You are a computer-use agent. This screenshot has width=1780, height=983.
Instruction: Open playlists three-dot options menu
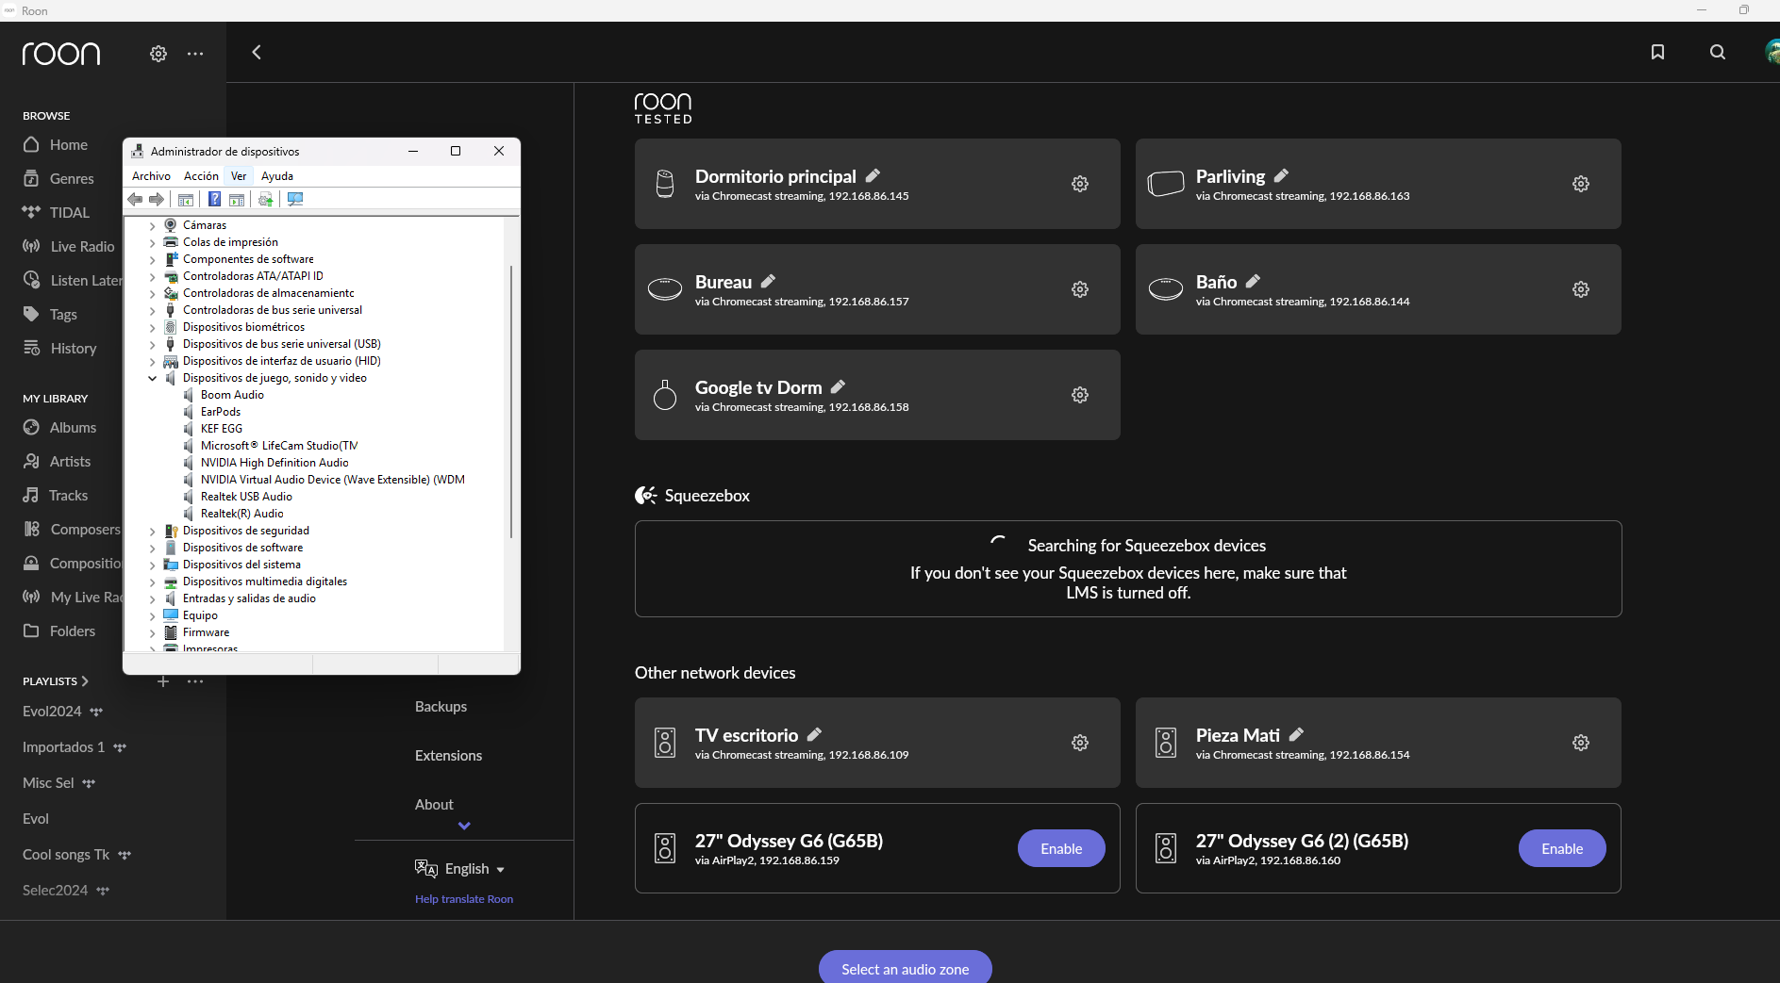pos(195,680)
